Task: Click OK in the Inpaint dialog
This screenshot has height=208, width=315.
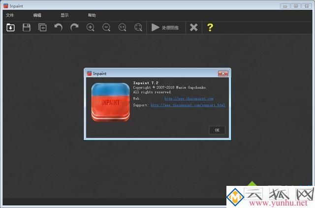Action: point(217,130)
